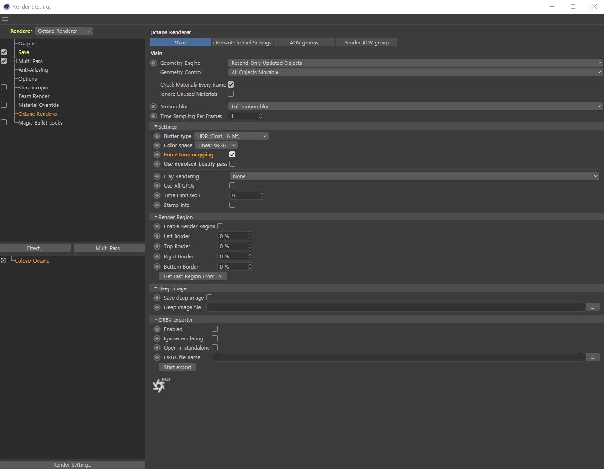Open the Render AOV group tab
The height and width of the screenshot is (469, 604).
(x=366, y=43)
